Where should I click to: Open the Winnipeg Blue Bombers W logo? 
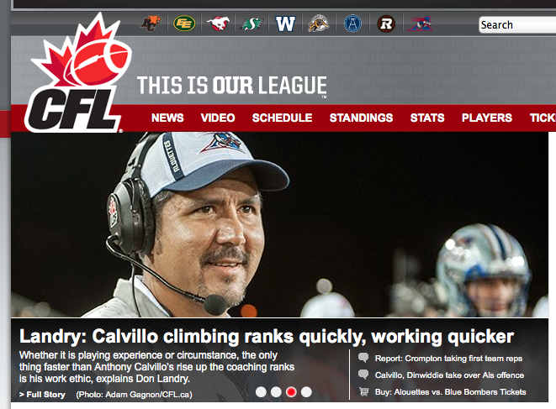[x=285, y=24]
